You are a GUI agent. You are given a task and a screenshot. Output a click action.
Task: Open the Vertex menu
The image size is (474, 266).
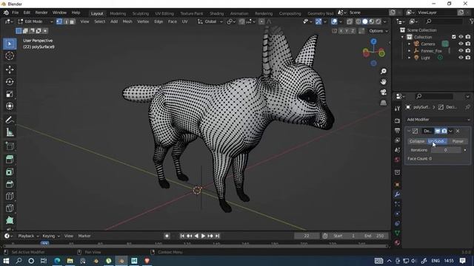tap(143, 21)
